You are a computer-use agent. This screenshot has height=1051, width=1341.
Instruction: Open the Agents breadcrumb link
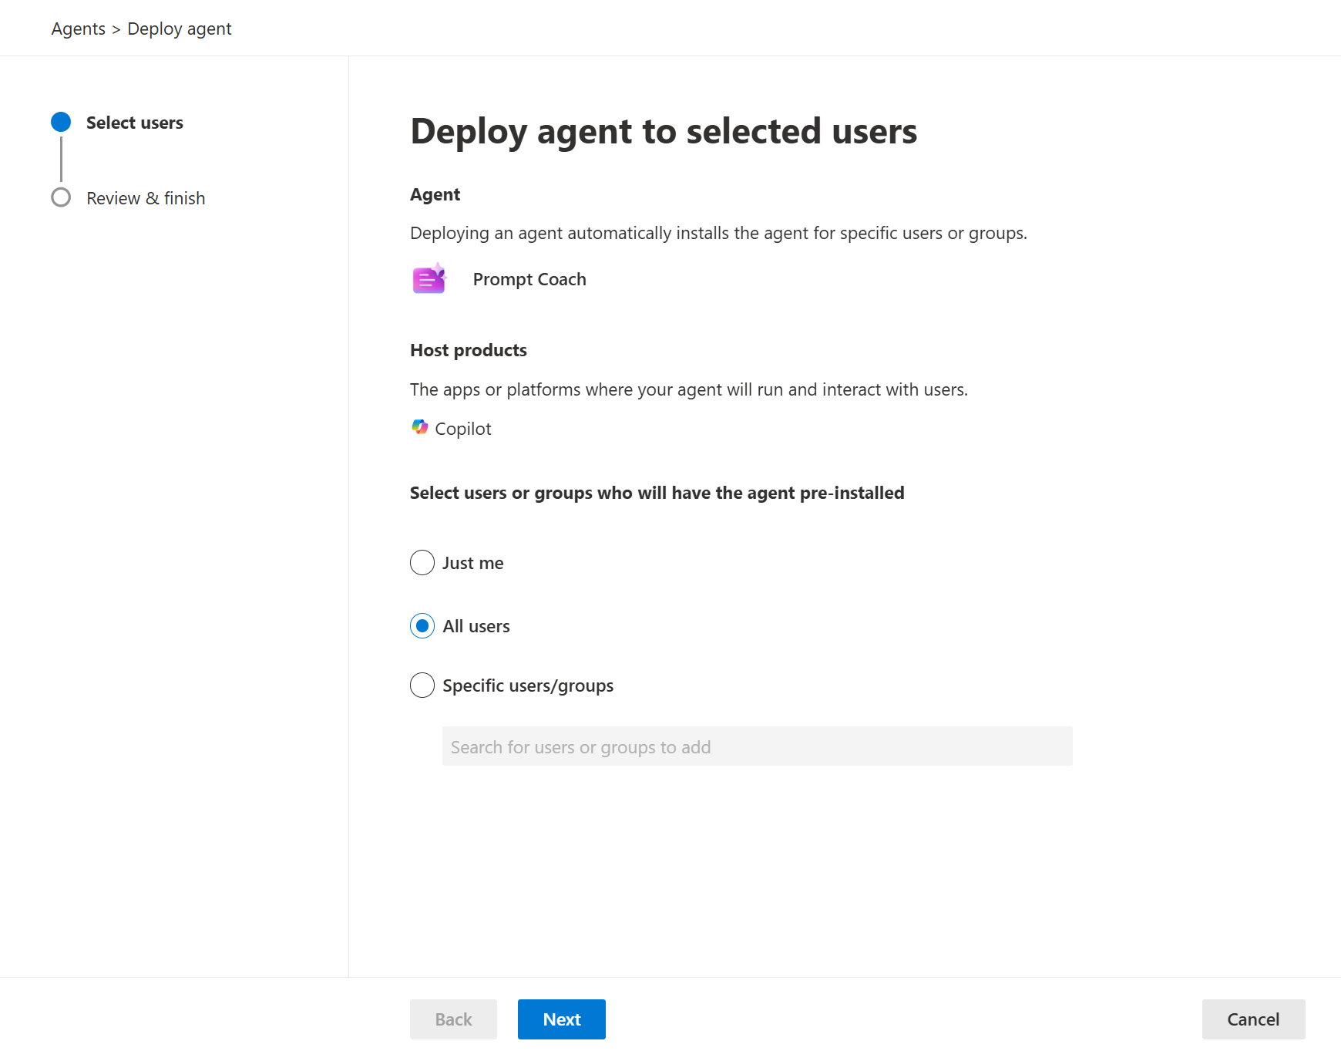tap(78, 28)
